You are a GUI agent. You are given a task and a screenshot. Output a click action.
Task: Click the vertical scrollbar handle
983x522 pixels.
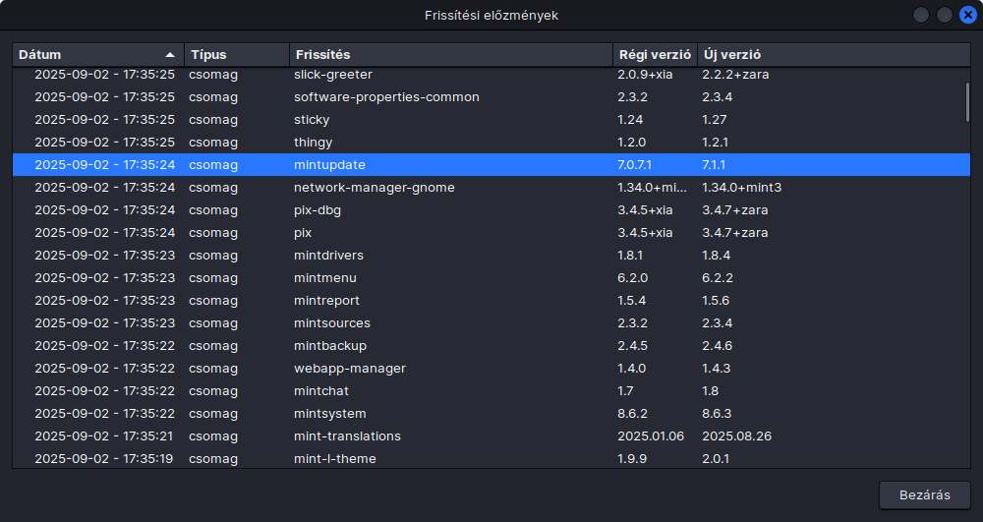coord(967,101)
